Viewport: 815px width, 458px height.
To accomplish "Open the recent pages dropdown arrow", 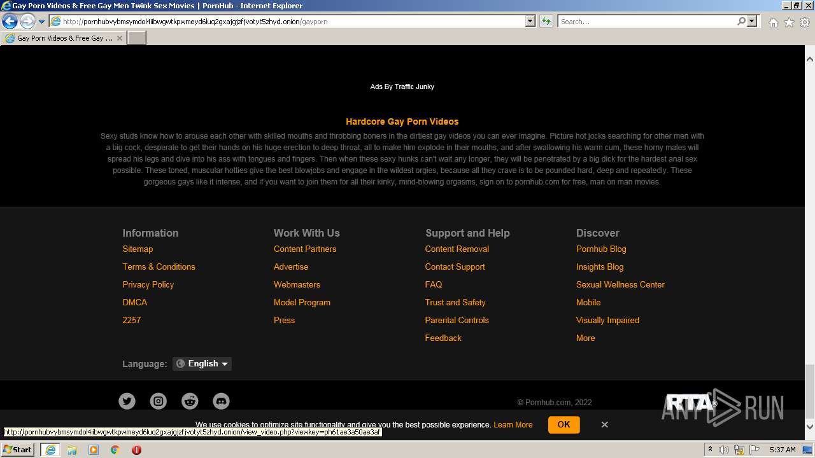I will point(42,22).
